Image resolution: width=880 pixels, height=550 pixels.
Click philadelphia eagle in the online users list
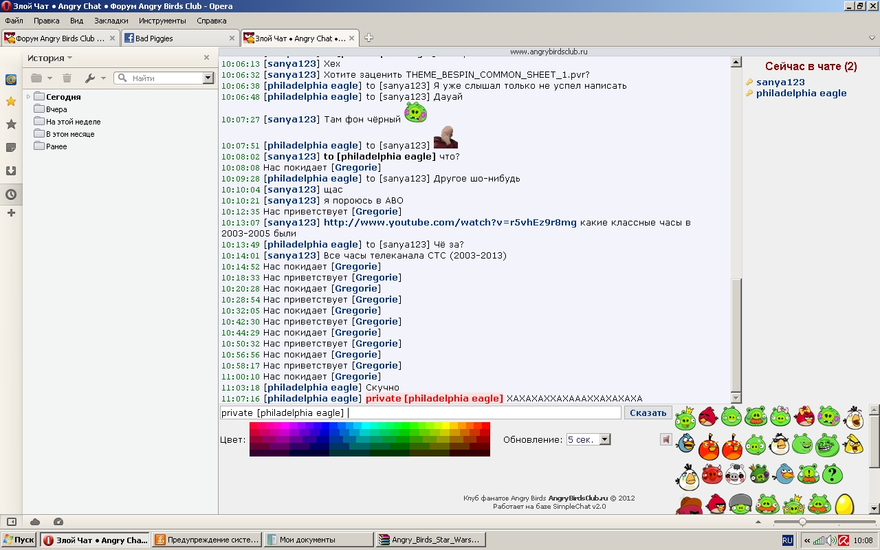pyautogui.click(x=801, y=93)
